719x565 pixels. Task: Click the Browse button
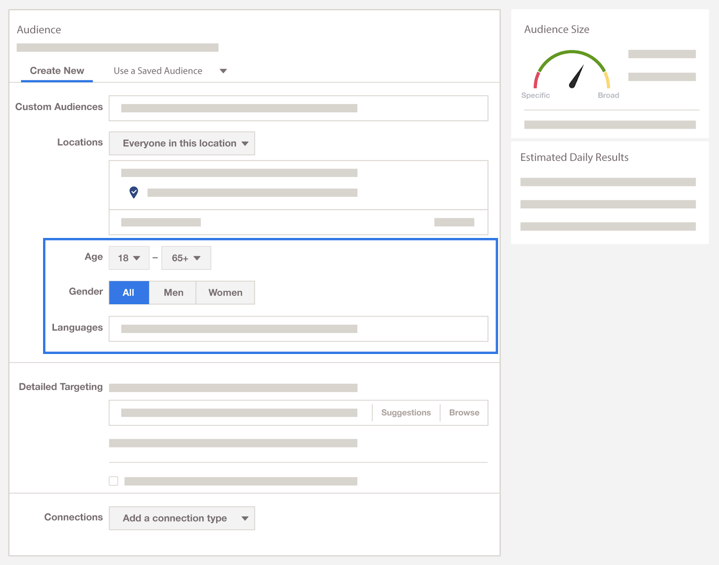coord(464,413)
